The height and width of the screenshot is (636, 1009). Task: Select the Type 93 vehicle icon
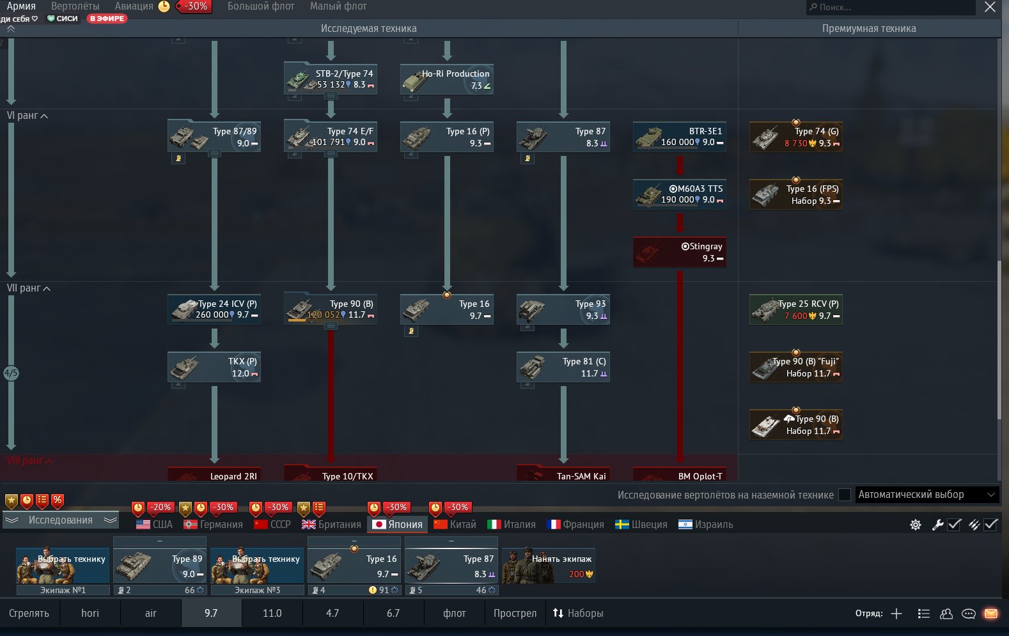tap(532, 310)
